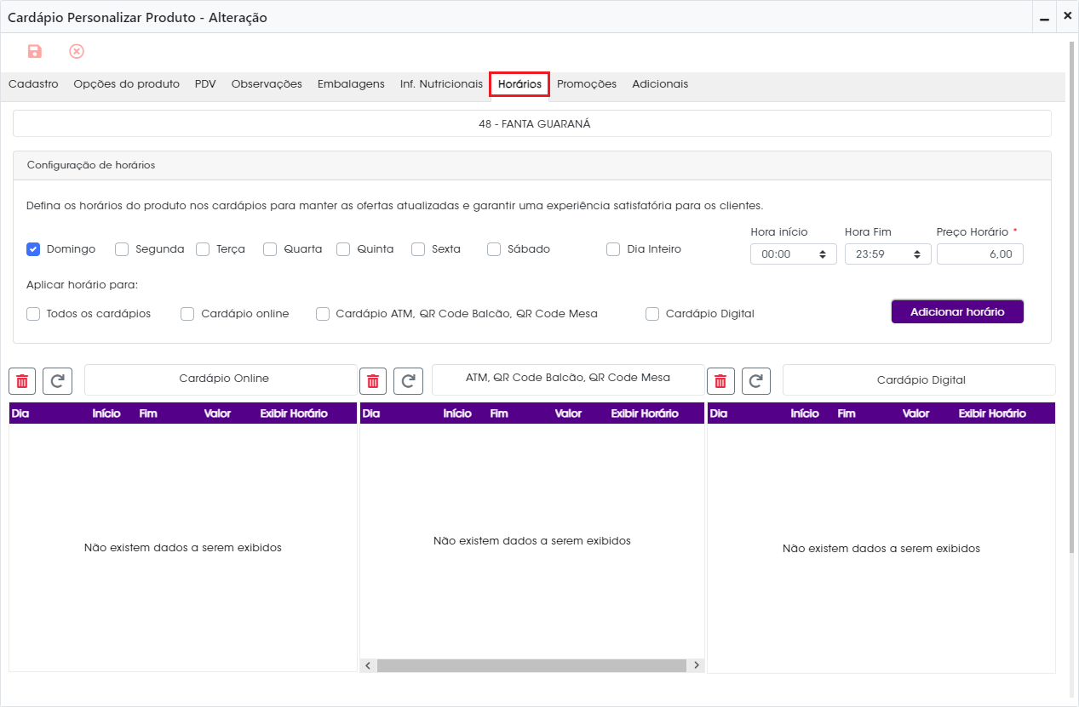
Task: Click the horizontal scrollbar left arrow
Action: (x=368, y=666)
